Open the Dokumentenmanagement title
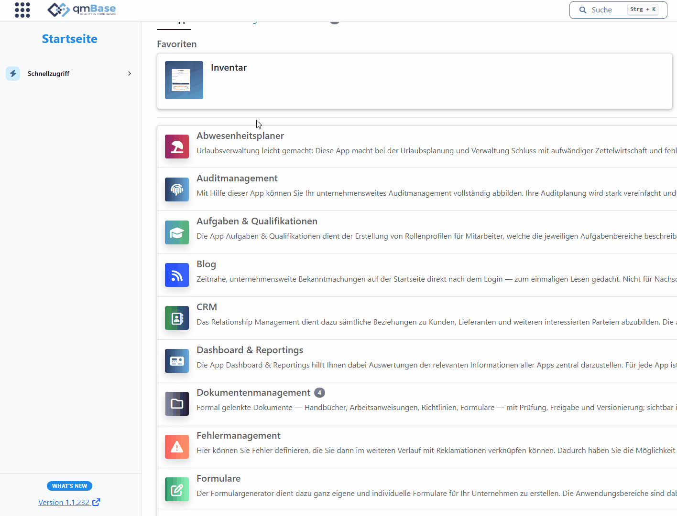The width and height of the screenshot is (677, 516). point(253,392)
